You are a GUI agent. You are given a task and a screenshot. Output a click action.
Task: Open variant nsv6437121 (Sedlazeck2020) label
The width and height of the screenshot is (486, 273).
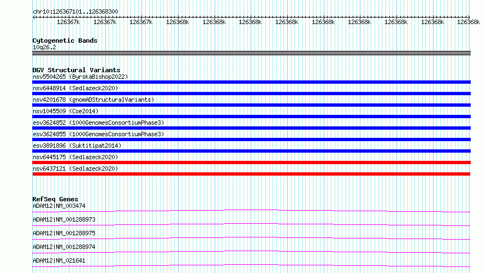(75, 169)
